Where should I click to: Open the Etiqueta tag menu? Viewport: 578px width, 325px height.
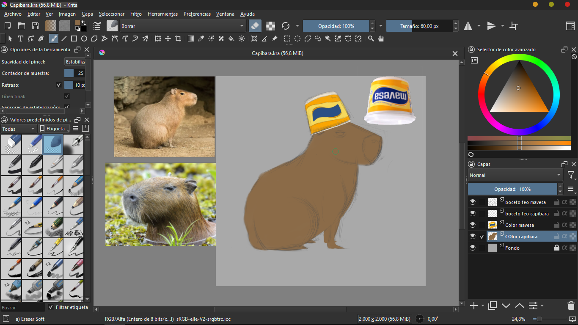54,128
